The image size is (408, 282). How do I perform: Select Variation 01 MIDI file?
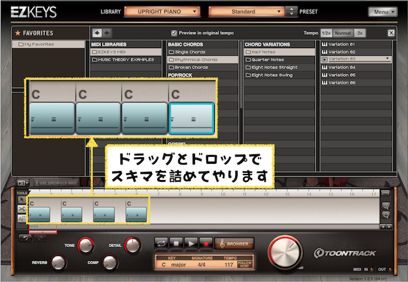tap(356, 44)
